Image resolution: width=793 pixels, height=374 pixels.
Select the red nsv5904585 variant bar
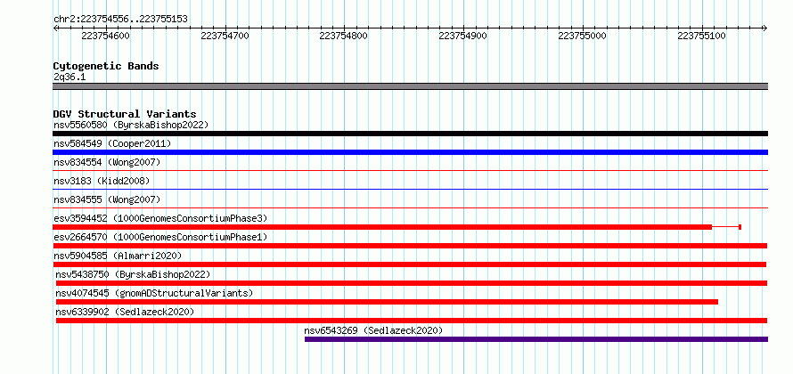pyautogui.click(x=409, y=264)
